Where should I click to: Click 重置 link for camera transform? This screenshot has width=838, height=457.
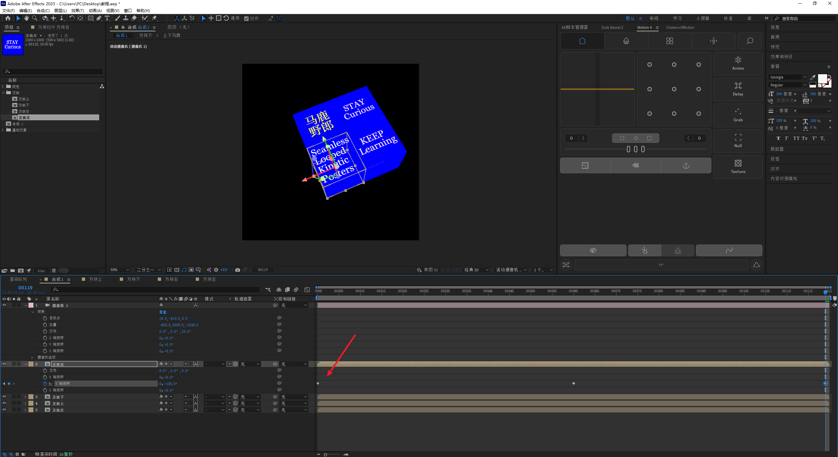tap(163, 312)
